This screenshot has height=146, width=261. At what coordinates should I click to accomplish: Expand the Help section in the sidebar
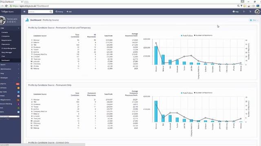click(x=10, y=73)
